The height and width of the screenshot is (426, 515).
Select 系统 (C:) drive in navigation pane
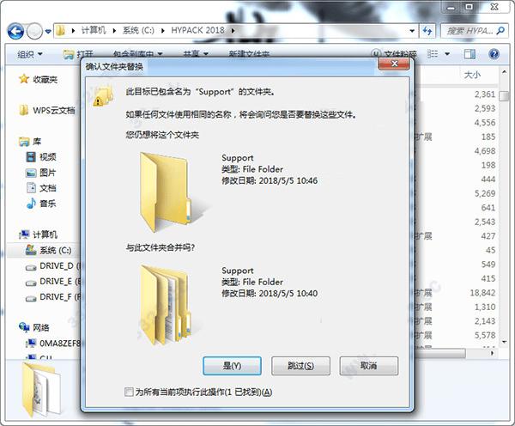[55, 251]
